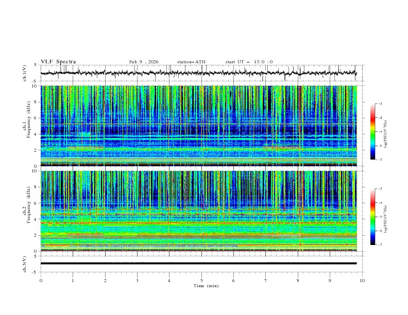This screenshot has width=408, height=315.
Task: Click the "Time (min)" axis title
Action: coord(206,286)
